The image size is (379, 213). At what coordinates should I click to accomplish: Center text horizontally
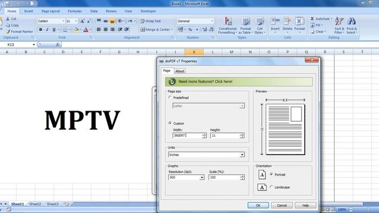point(105,30)
